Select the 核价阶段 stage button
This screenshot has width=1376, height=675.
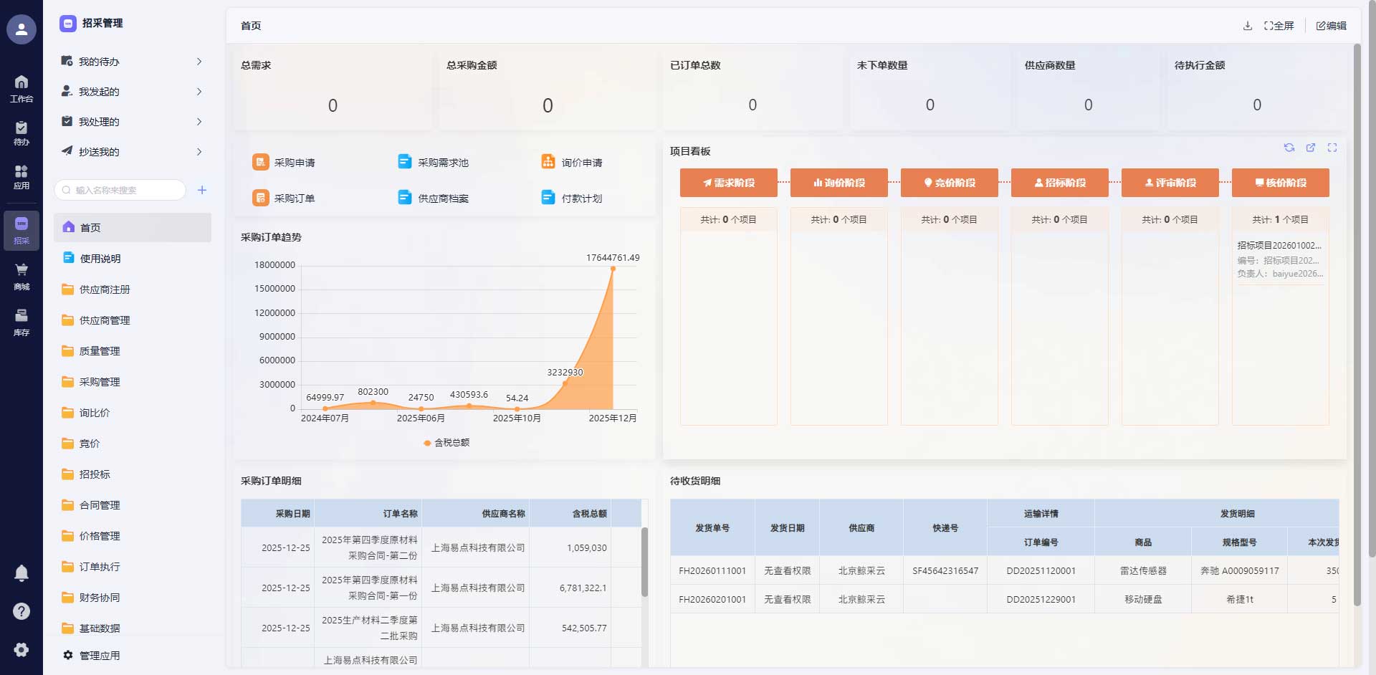1281,183
